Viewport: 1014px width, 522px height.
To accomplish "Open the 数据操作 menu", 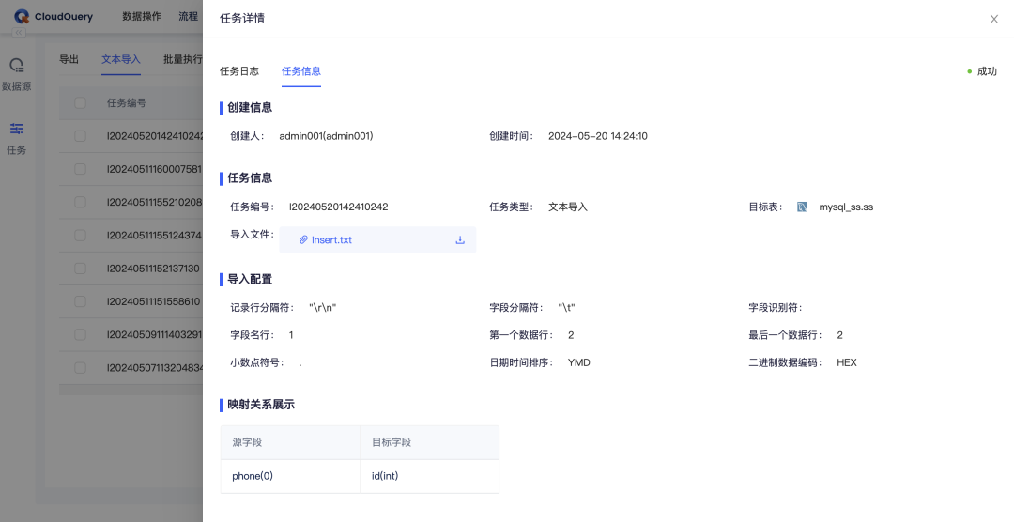I will pos(142,16).
